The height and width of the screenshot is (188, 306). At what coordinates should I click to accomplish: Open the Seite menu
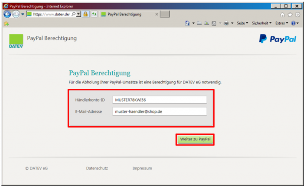pyautogui.click(x=242, y=23)
